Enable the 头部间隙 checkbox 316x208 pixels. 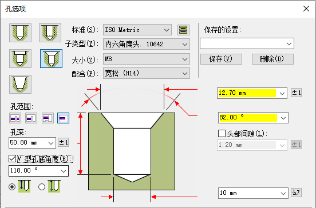point(222,133)
